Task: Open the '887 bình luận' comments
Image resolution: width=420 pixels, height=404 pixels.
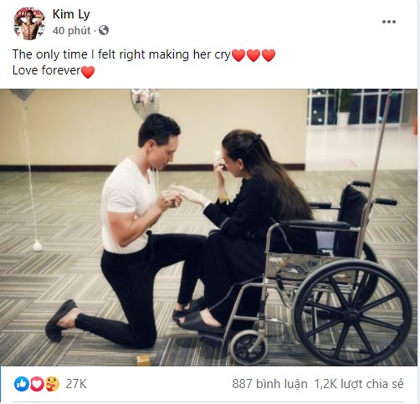Action: [269, 384]
